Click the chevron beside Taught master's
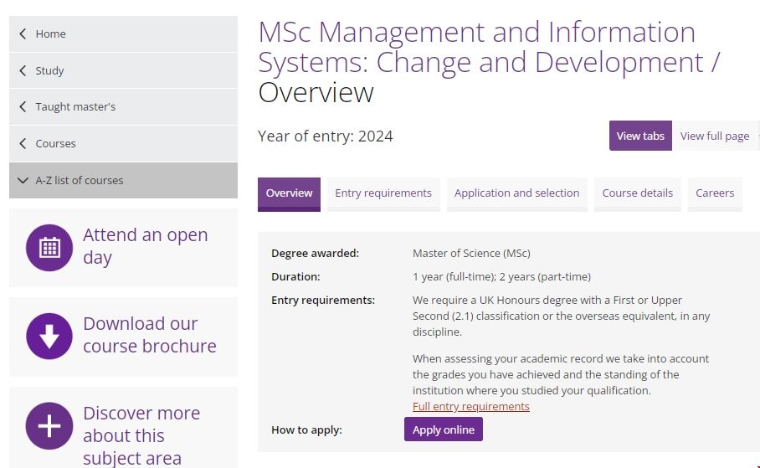 pyautogui.click(x=23, y=107)
